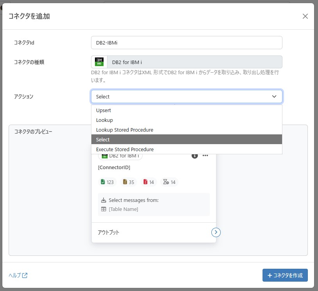Click the コネクタId input field
The width and height of the screenshot is (318, 291).
(187, 43)
